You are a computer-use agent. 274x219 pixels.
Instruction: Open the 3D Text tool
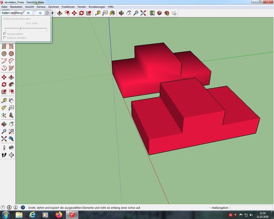coord(11,115)
